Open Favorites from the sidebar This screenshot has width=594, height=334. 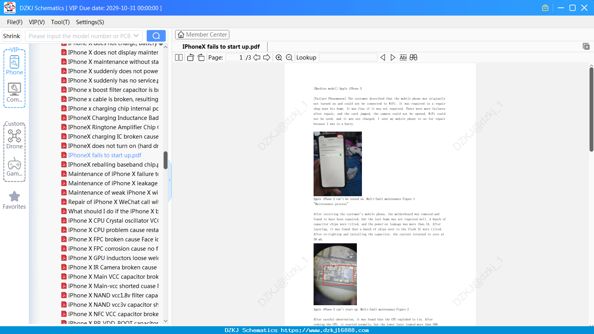[x=14, y=200]
